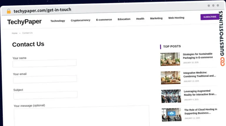Image resolution: width=226 pixels, height=126 pixels.
Task: Navigate to the Health section
Action: [140, 19]
